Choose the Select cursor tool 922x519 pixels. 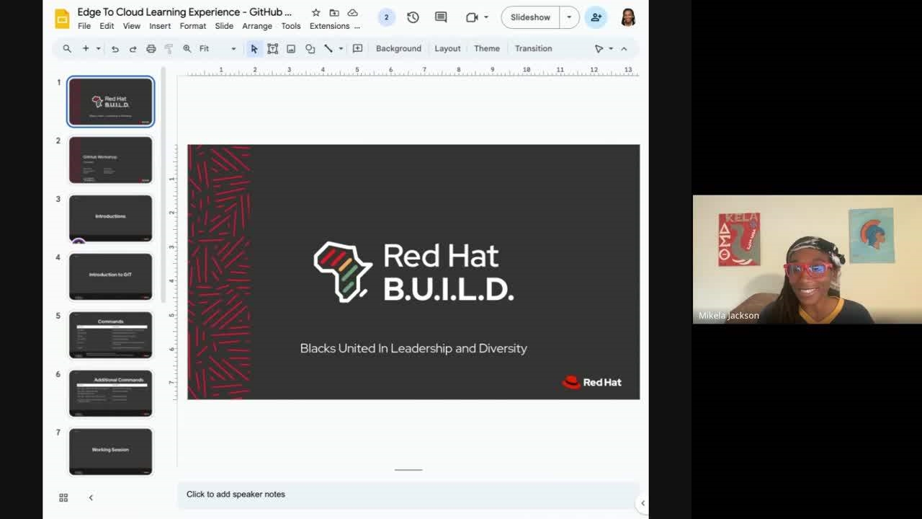254,48
